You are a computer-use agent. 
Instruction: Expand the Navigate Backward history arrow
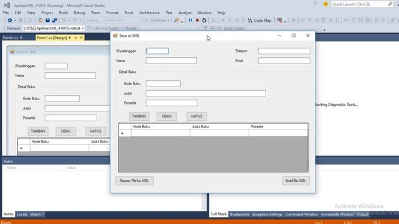[x=15, y=21]
